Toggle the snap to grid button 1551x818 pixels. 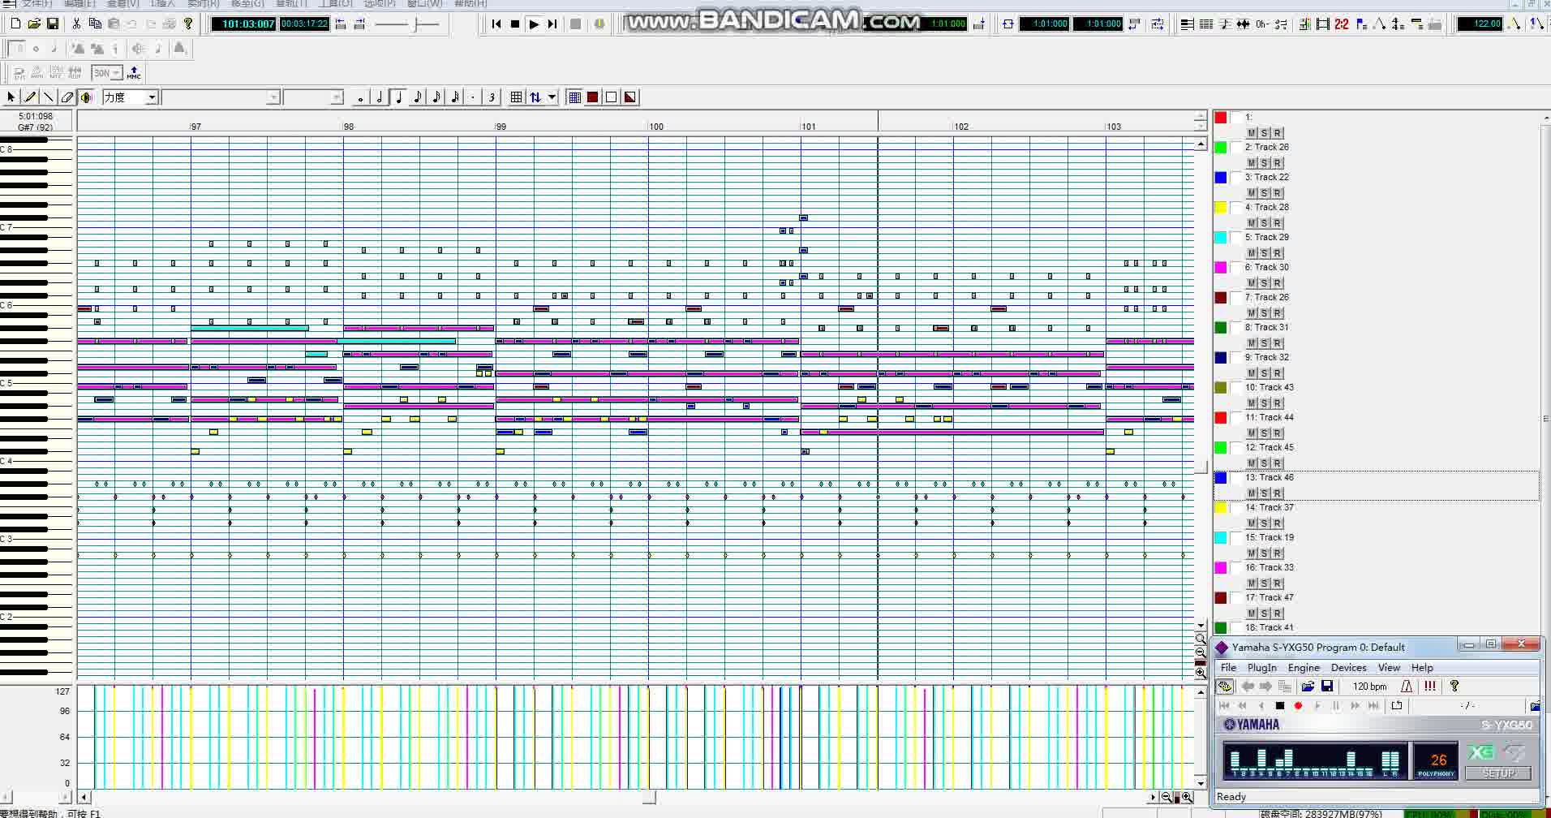pos(516,97)
